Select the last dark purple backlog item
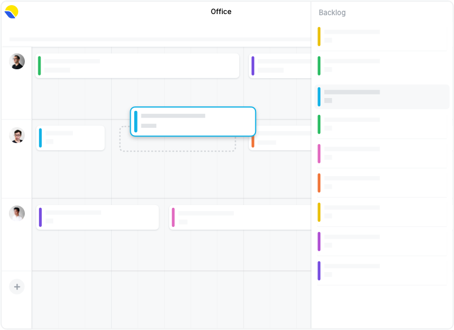Screen dimensions: 454x330 coord(382,271)
